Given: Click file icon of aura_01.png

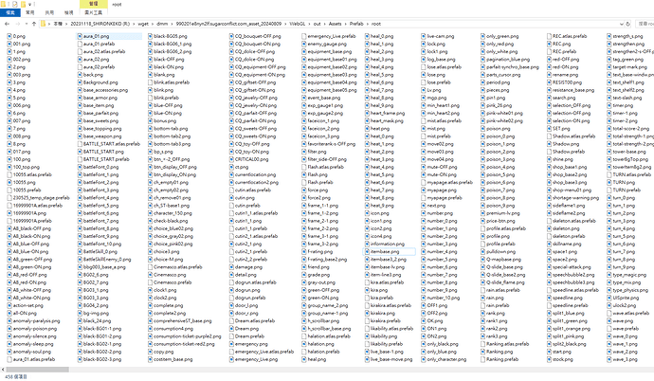Looking at the screenshot, I should coord(80,36).
